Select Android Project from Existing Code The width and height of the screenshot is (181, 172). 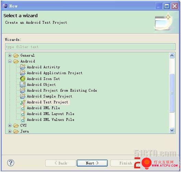[x=62, y=90]
